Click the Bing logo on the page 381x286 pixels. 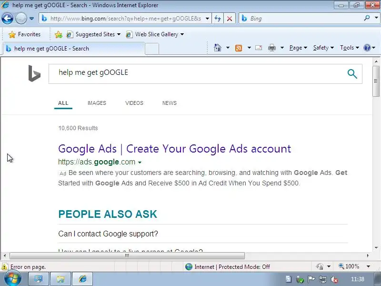coord(34,73)
